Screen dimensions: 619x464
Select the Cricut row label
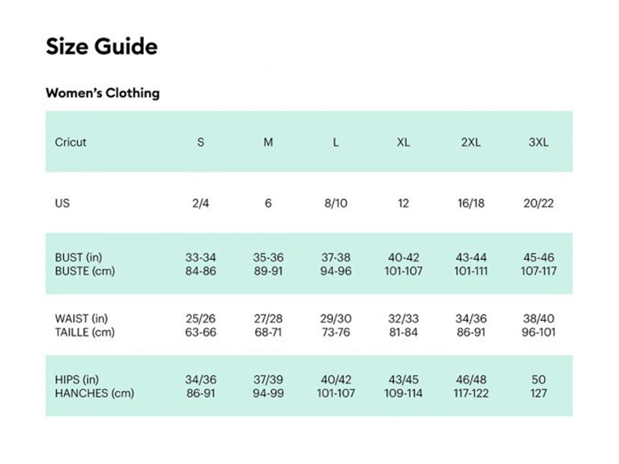tap(71, 142)
